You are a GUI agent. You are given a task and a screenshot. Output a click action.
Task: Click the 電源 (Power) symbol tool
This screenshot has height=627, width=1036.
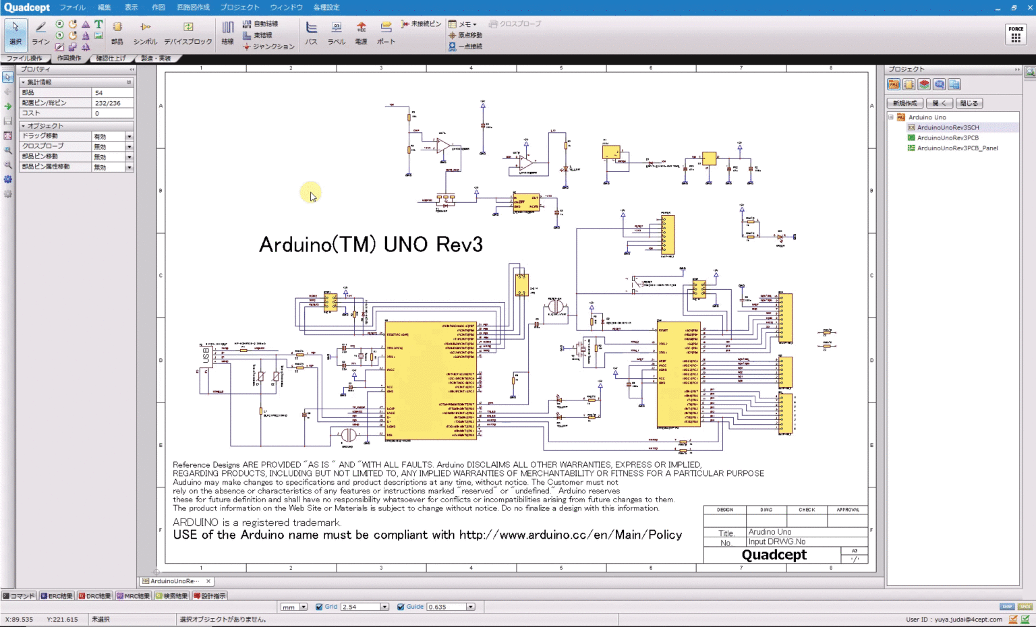(x=361, y=33)
